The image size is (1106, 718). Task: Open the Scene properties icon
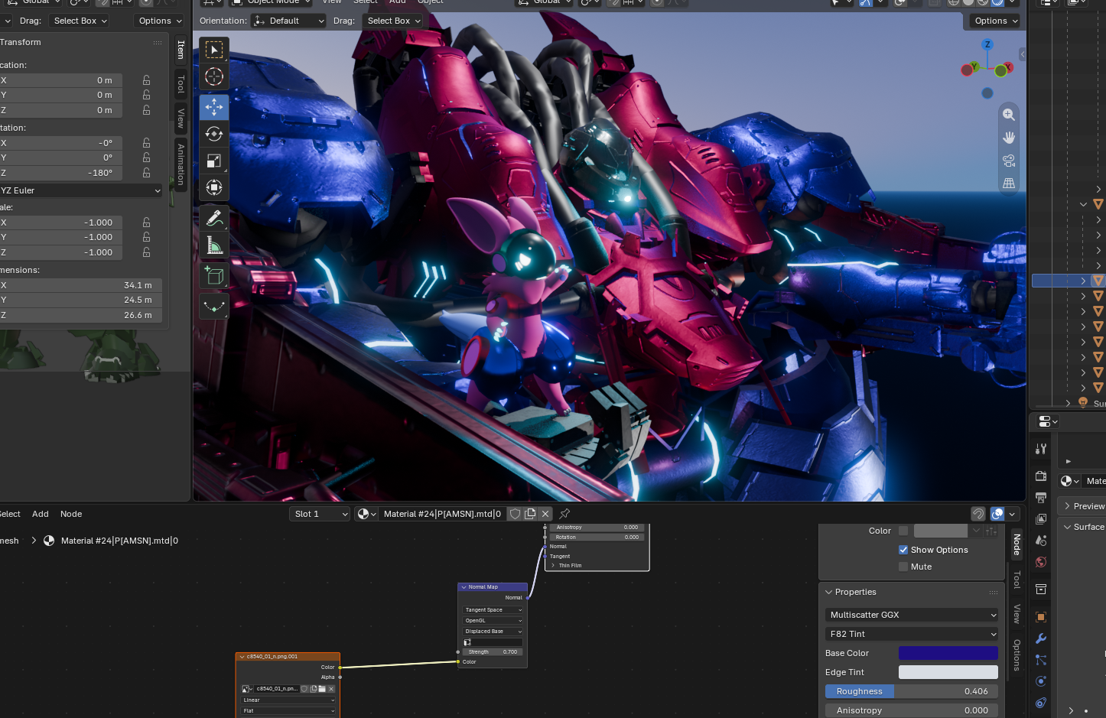pos(1041,541)
